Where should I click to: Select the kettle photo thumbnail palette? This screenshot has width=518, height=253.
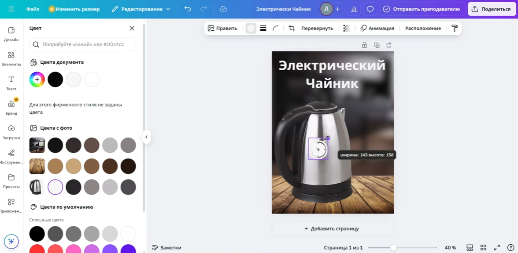click(37, 187)
